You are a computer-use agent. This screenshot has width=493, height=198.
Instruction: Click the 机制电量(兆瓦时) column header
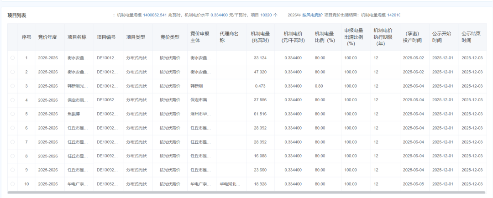(x=260, y=37)
